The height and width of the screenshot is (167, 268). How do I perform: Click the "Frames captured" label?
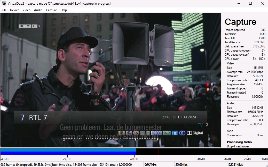[x=235, y=30]
